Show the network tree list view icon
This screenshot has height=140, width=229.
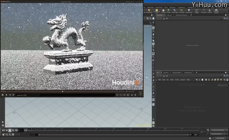click(199, 80)
